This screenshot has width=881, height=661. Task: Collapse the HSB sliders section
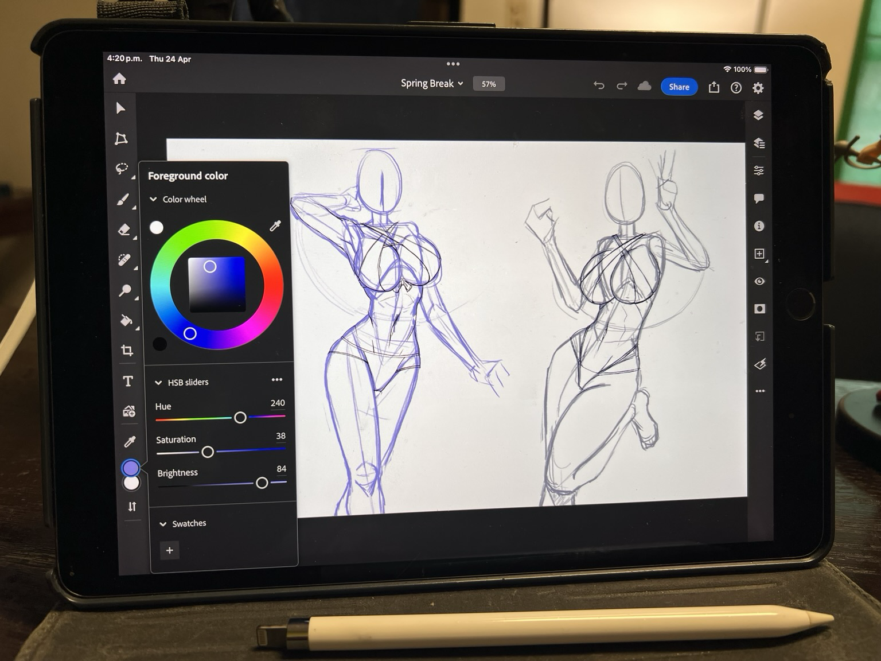click(x=158, y=382)
